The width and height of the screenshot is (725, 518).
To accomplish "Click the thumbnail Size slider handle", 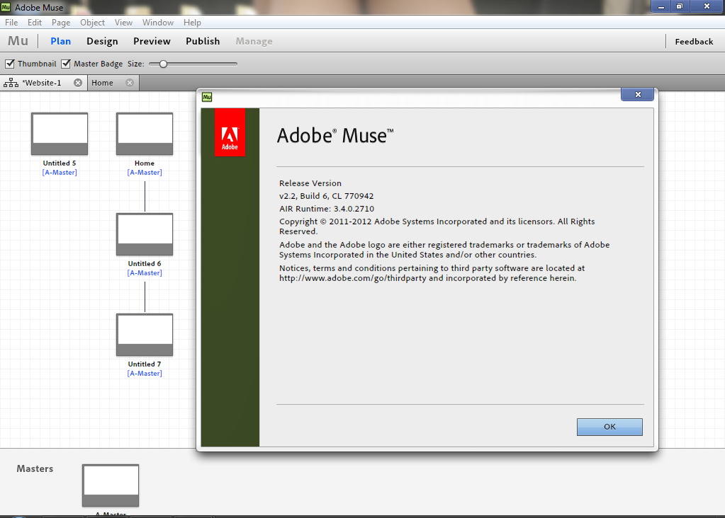I will (163, 64).
